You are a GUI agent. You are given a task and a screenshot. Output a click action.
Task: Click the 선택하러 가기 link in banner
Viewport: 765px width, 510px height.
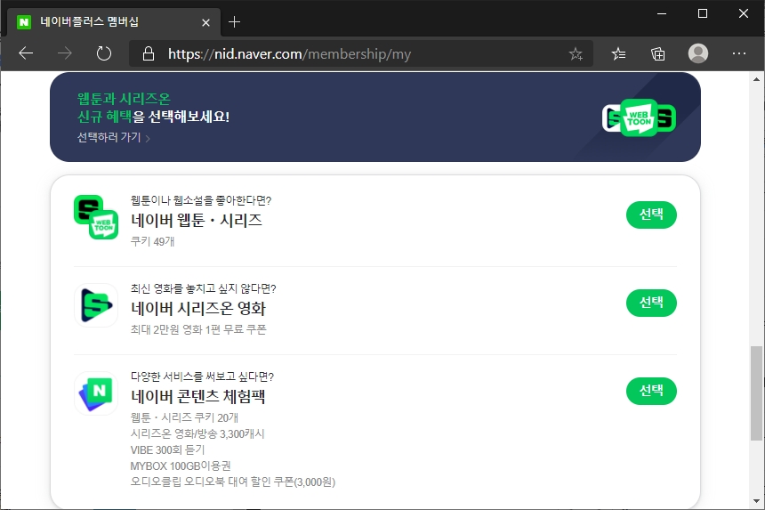click(113, 137)
